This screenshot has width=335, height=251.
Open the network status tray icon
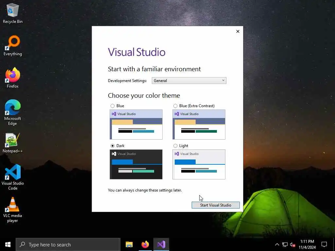285,244
